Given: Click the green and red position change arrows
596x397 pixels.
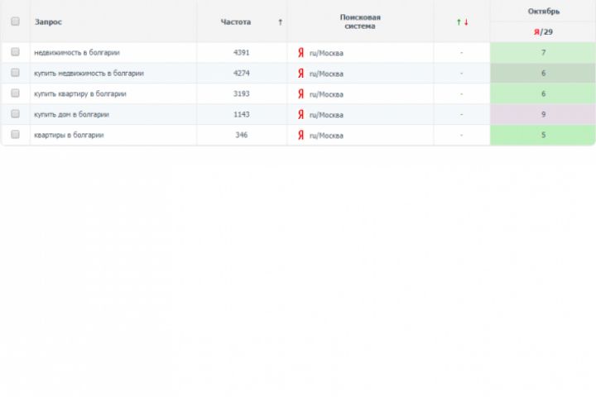Looking at the screenshot, I should click(x=462, y=22).
